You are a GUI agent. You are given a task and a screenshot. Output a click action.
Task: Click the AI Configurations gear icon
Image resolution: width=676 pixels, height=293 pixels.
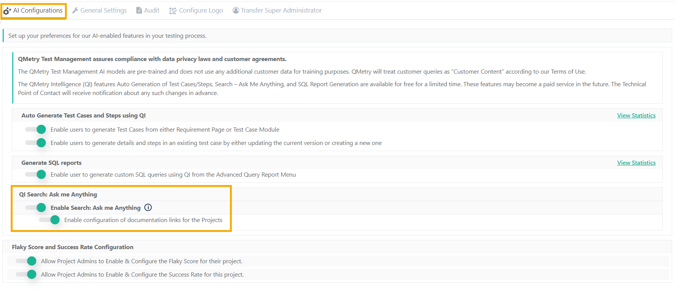[x=7, y=11]
